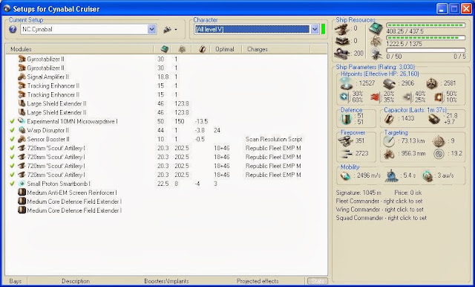Toggle last 720mm 'Scout' Artillery I checkmark
Viewport: 475px width, 287px height.
point(12,175)
